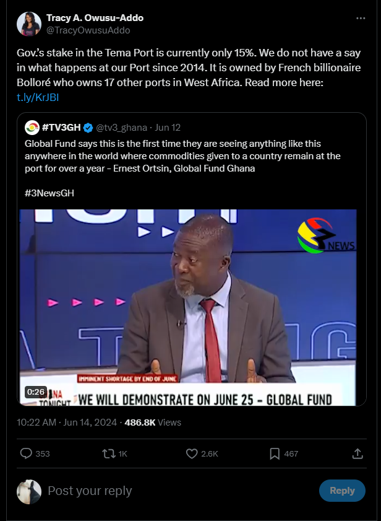Like the tweet with heart icon
The width and height of the screenshot is (381, 521).
pos(192,453)
